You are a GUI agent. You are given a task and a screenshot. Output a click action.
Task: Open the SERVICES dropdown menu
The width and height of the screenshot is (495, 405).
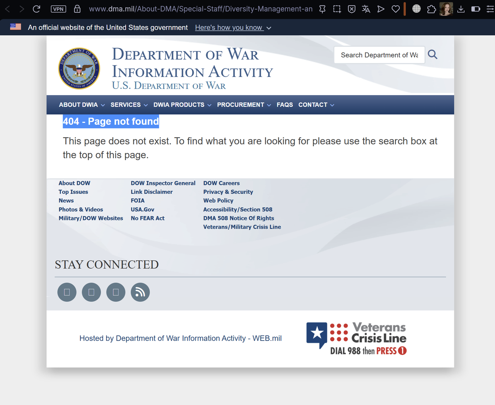point(129,105)
